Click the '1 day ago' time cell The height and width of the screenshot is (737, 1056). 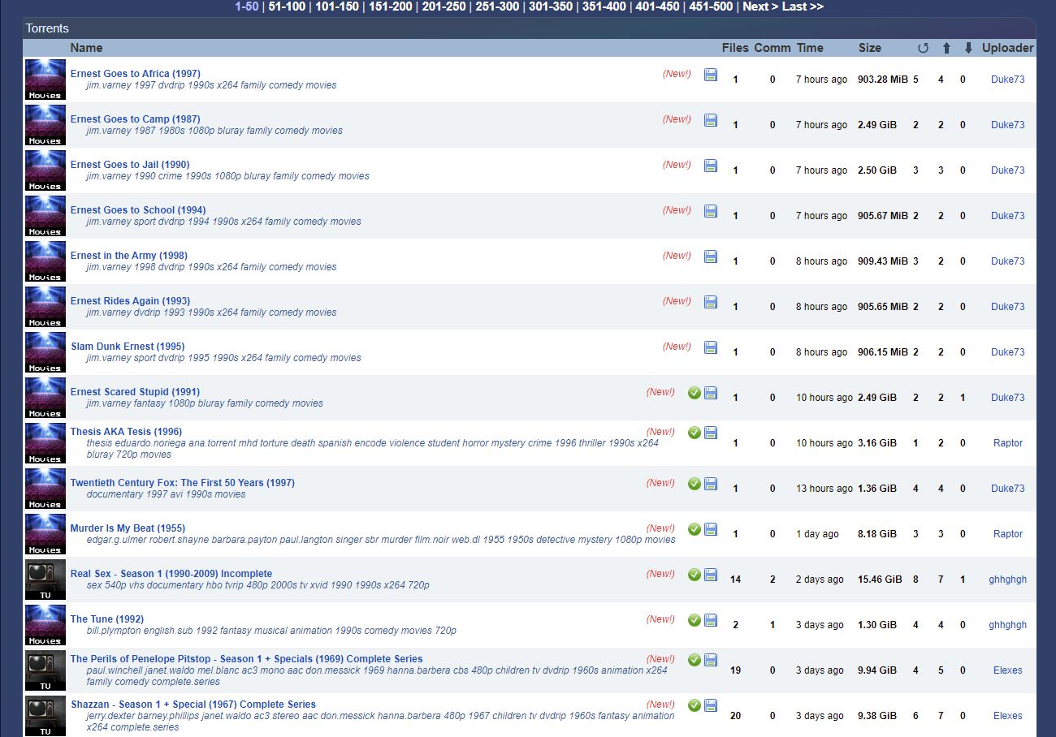coord(817,534)
